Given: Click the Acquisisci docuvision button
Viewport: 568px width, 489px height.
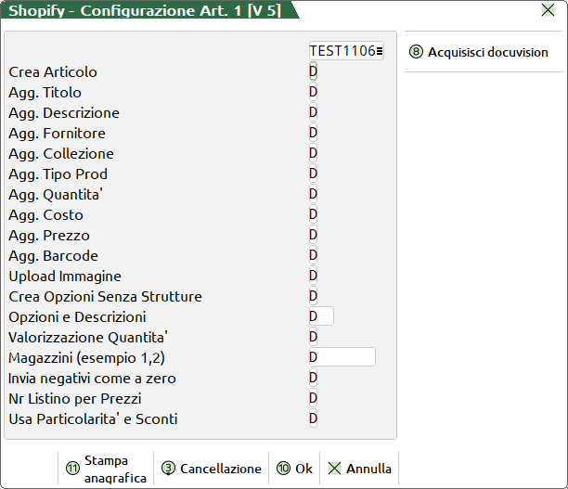Looking at the screenshot, I should [479, 52].
